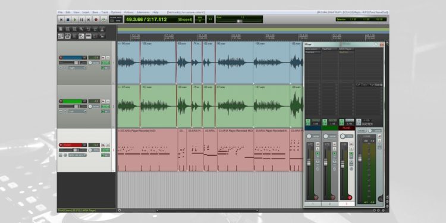The width and height of the screenshot is (446, 223).
Task: Toggle item grouping toolbar icon
Action: click(x=67, y=36)
